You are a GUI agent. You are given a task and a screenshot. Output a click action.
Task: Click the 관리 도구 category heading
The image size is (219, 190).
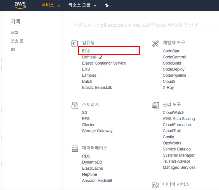(172, 104)
